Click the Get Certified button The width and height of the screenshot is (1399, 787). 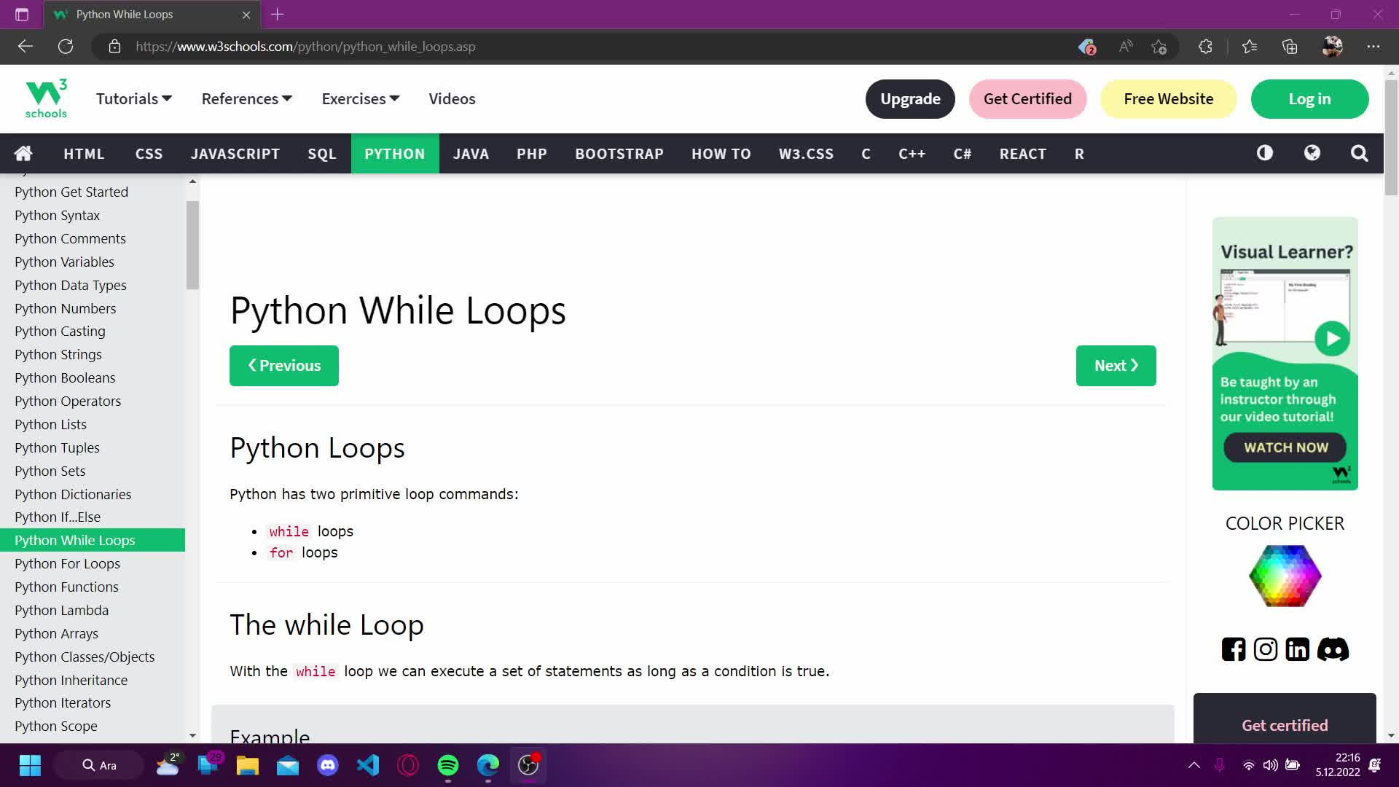[x=1027, y=99]
